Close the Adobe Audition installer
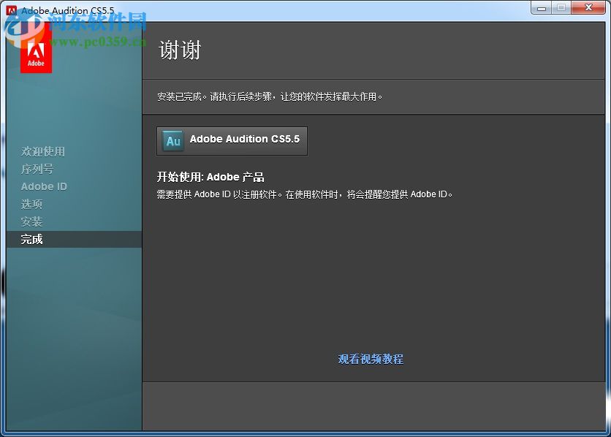This screenshot has height=437, width=611. (x=588, y=8)
